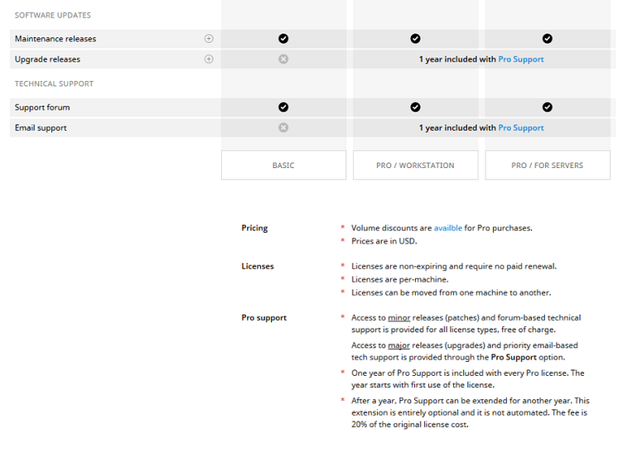This screenshot has width=623, height=467.
Task: Select the Basic plan button
Action: pyautogui.click(x=283, y=166)
